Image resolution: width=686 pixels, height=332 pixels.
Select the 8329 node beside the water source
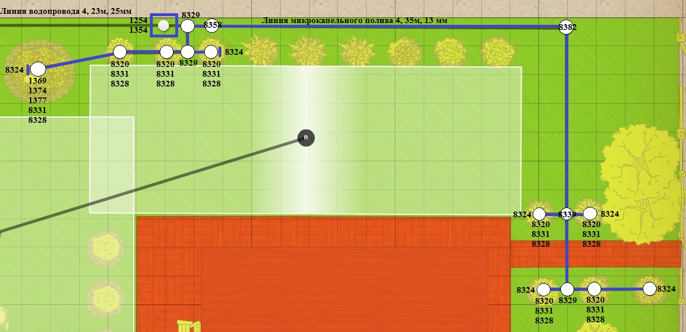tap(187, 25)
